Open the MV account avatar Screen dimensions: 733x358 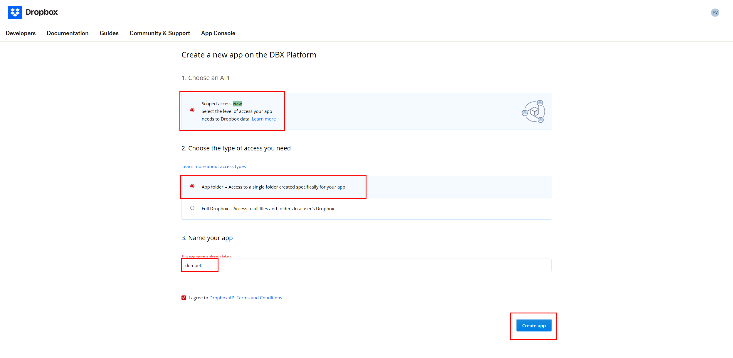point(715,12)
